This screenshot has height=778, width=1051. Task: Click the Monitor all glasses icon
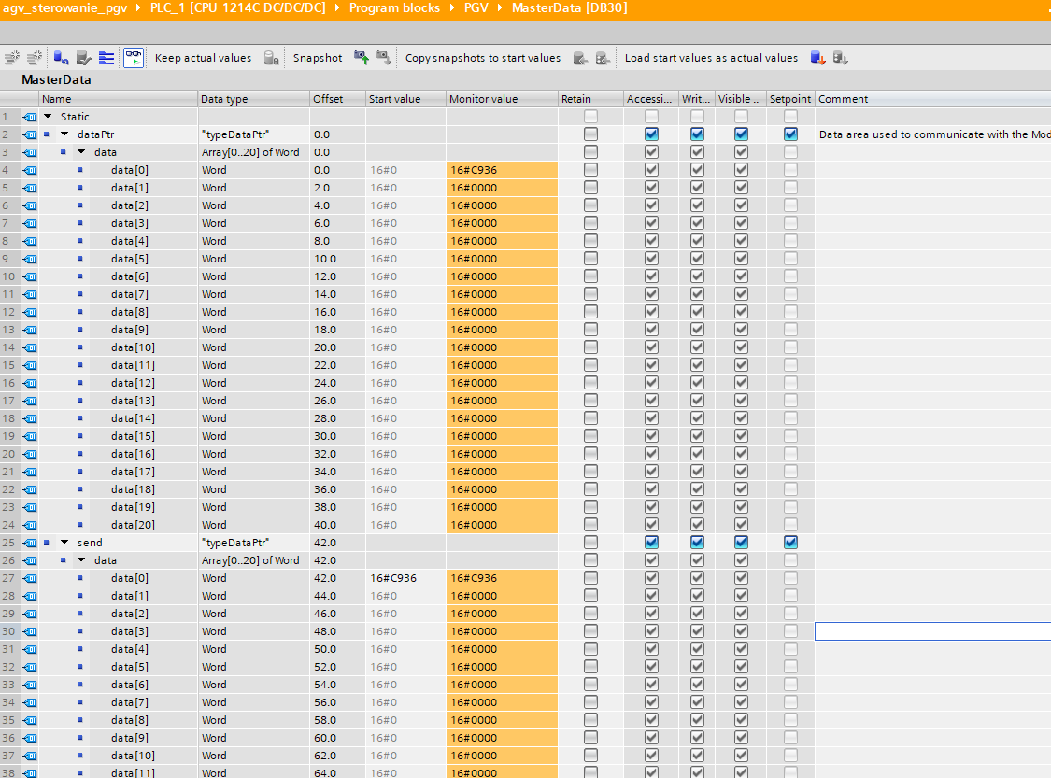(x=134, y=58)
